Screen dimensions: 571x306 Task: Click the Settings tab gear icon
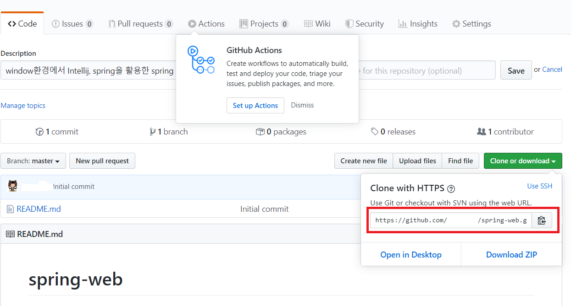point(456,24)
